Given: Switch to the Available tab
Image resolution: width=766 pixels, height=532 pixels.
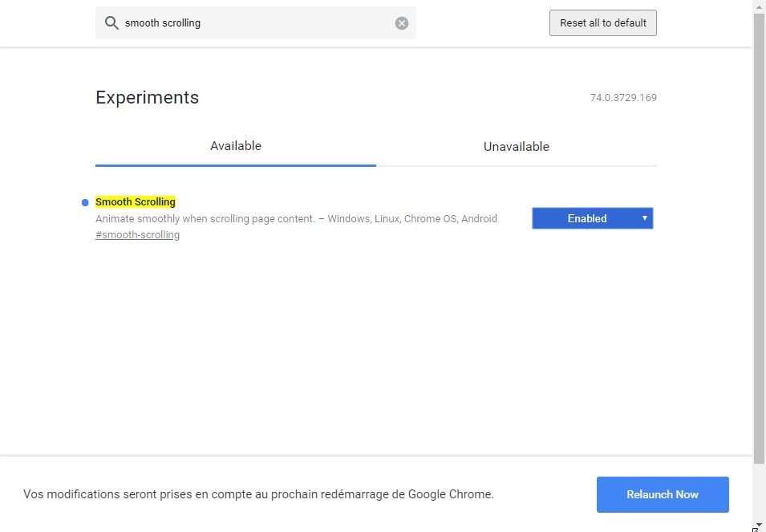Looking at the screenshot, I should [236, 146].
